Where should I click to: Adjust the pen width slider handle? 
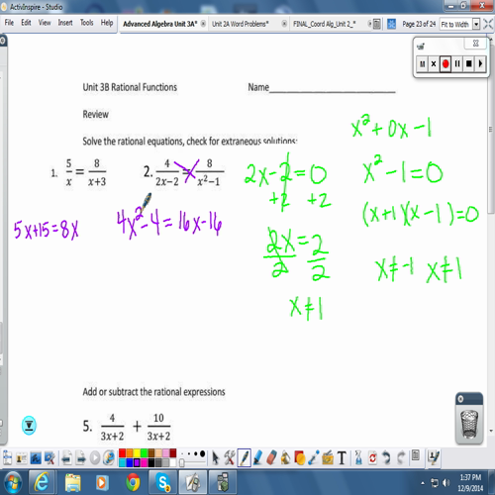tap(182, 463)
